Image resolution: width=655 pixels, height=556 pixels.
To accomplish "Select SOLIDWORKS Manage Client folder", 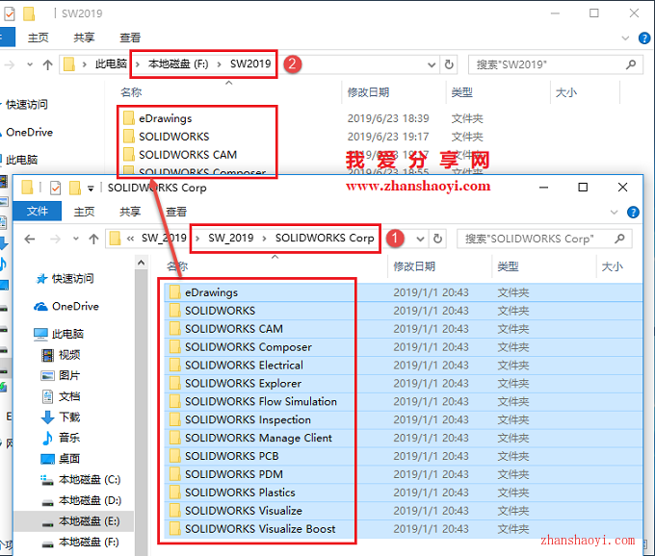I will (x=258, y=438).
